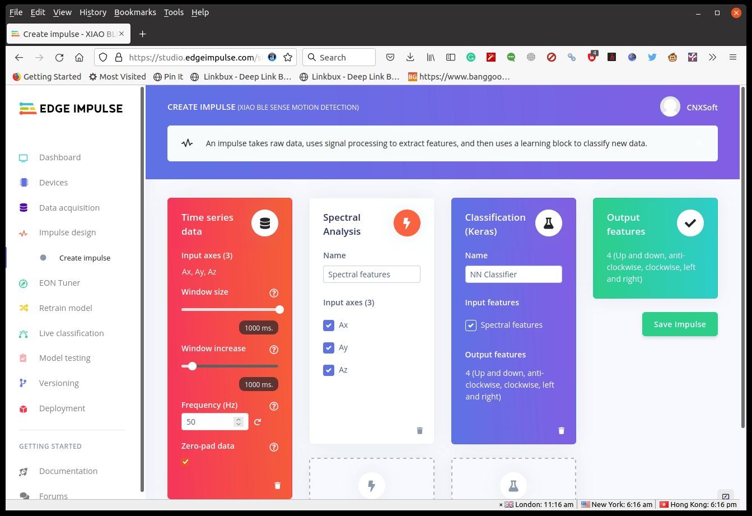Click the Frequency refresh arrow icon
The height and width of the screenshot is (516, 752).
click(x=258, y=422)
